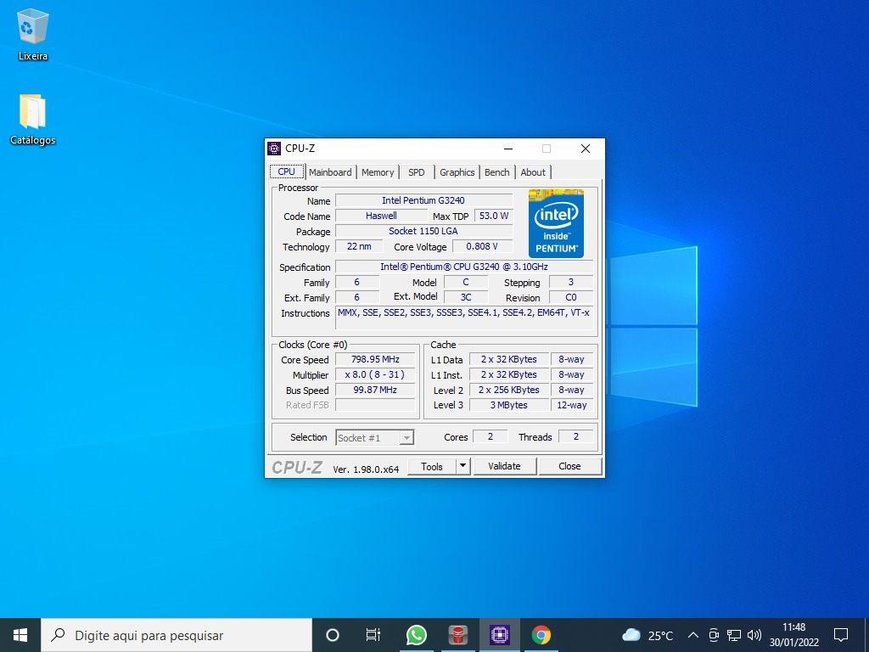869x652 pixels.
Task: Click the Multiplier value 'x 8.0 ( 8 - 31 )'
Action: pos(375,374)
